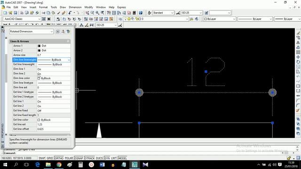Open the Modify menu
Image resolution: width=301 pixels, height=169 pixels.
(x=88, y=8)
